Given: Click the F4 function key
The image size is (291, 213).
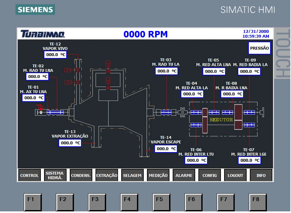Looking at the screenshot, I should [129, 202].
